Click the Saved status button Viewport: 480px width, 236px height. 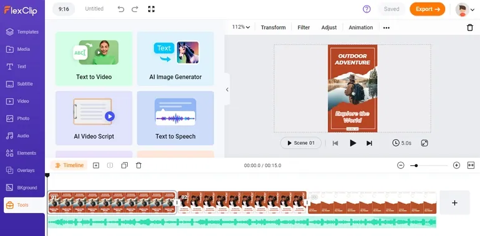click(391, 9)
